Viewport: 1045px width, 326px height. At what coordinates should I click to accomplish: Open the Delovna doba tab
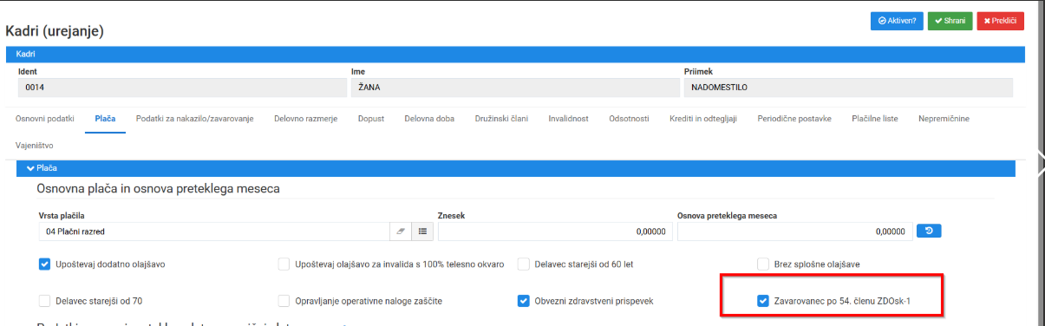429,118
